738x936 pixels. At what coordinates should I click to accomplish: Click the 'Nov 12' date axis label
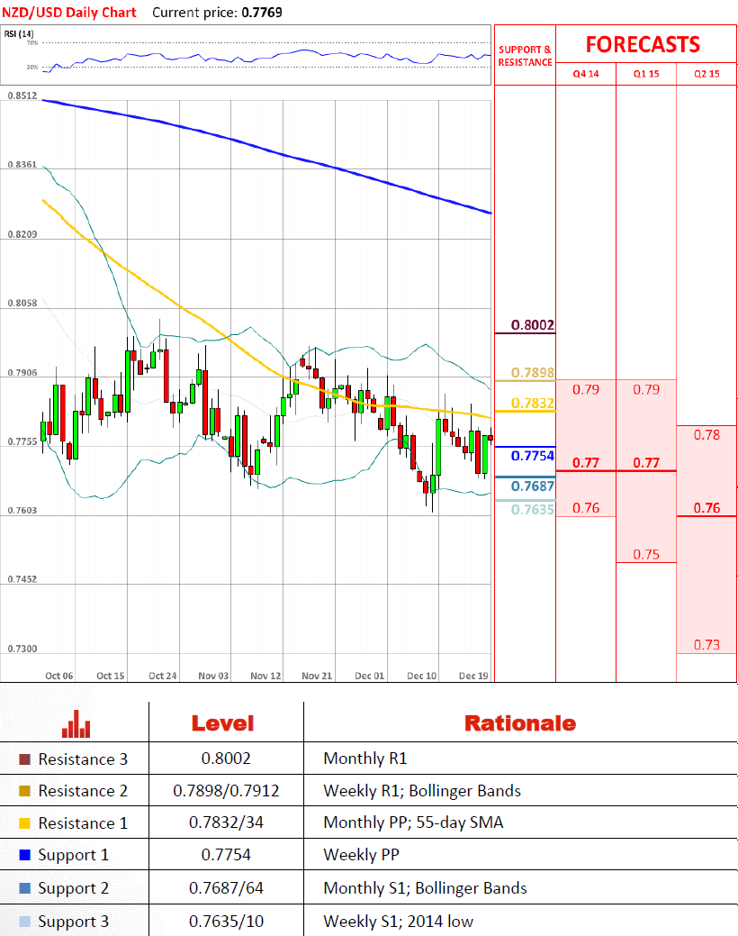point(265,676)
